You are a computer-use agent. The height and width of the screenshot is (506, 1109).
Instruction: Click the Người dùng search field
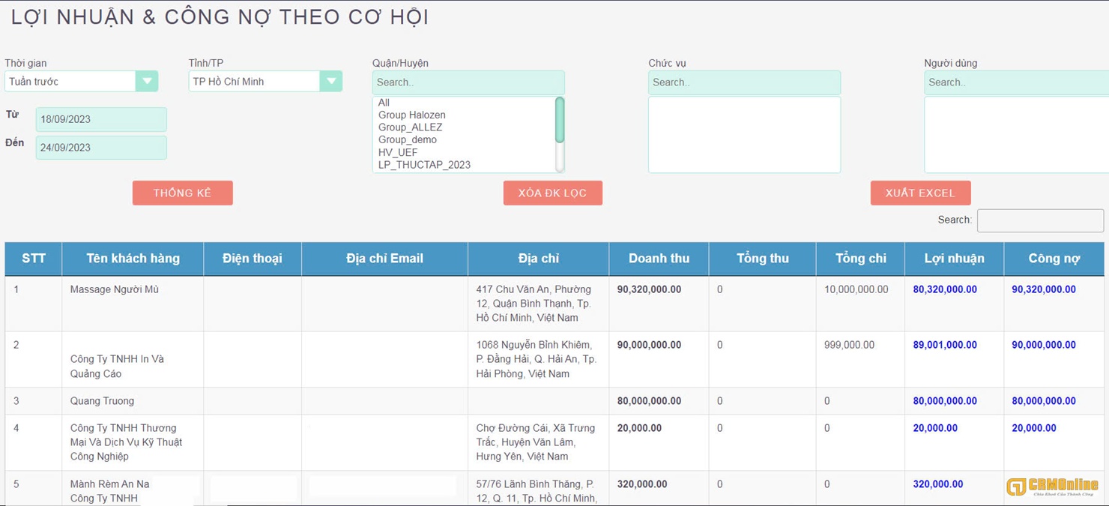tap(1015, 82)
